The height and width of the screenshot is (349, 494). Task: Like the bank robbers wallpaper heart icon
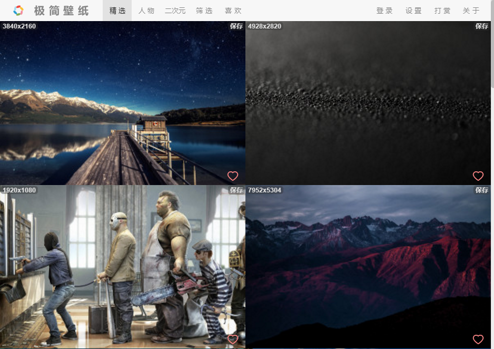233,339
